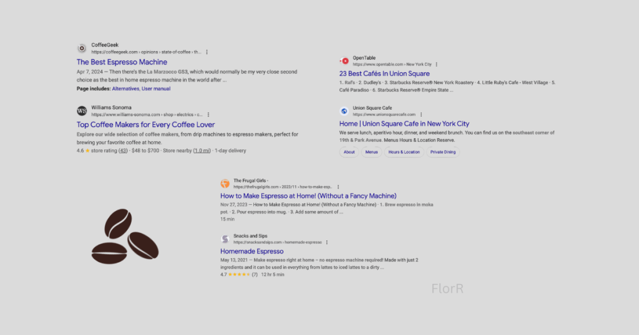639x335 pixels.
Task: Click the unionsquarecafe.com URL text
Action: pos(384,115)
